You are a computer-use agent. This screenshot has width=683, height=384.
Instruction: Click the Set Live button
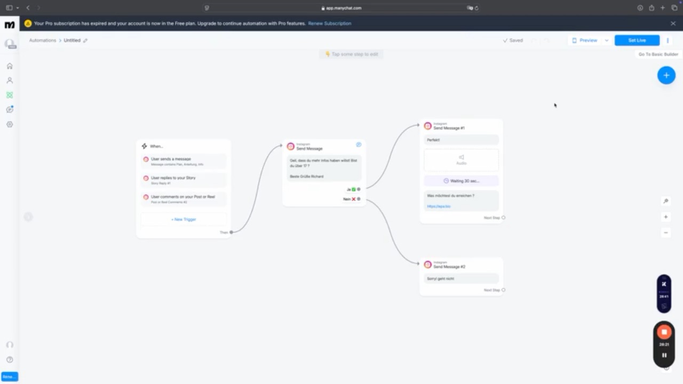coord(637,41)
